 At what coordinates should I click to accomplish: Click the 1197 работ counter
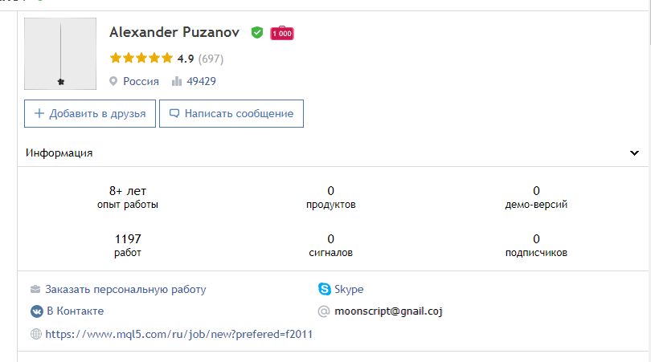click(x=128, y=245)
